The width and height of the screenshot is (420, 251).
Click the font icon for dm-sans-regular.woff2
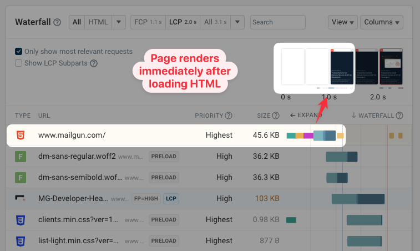pos(20,156)
